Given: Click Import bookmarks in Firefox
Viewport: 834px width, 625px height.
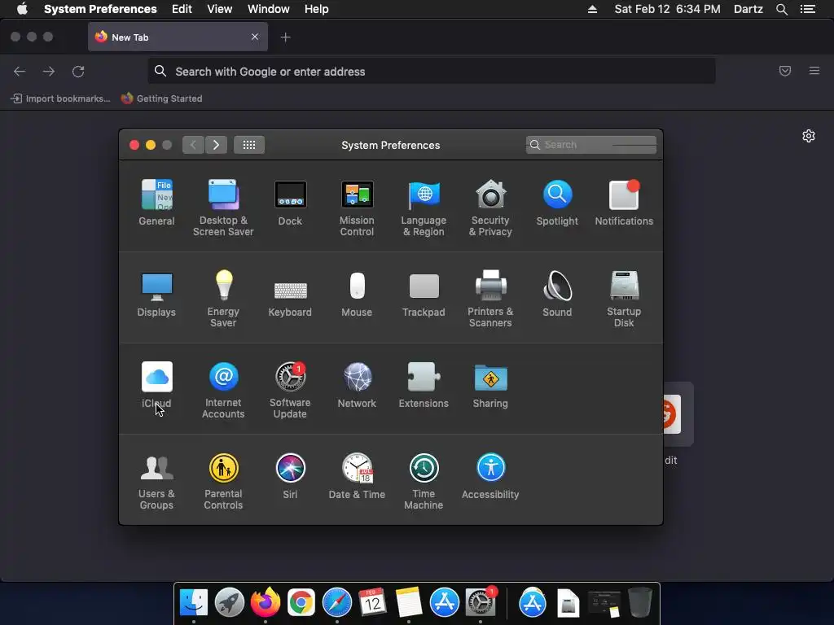Looking at the screenshot, I should click(60, 98).
